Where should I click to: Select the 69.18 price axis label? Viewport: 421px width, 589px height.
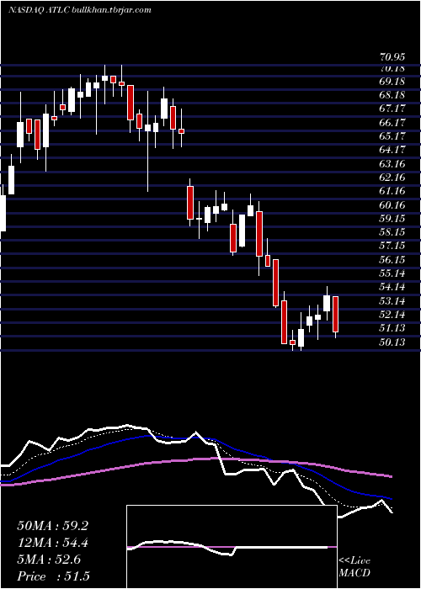click(x=392, y=82)
